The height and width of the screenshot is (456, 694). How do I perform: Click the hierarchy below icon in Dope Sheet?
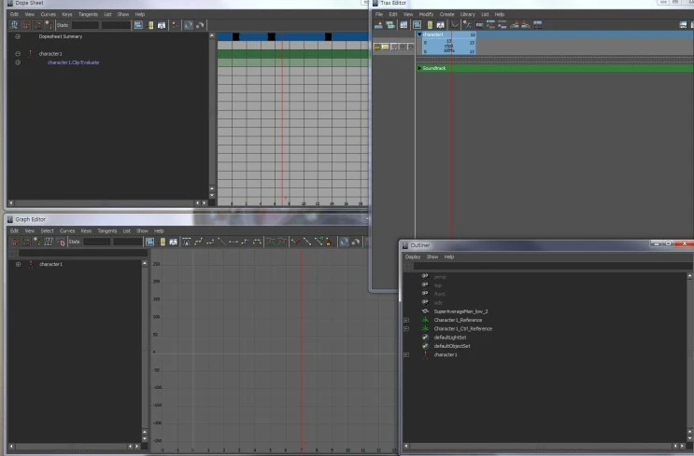[x=176, y=25]
